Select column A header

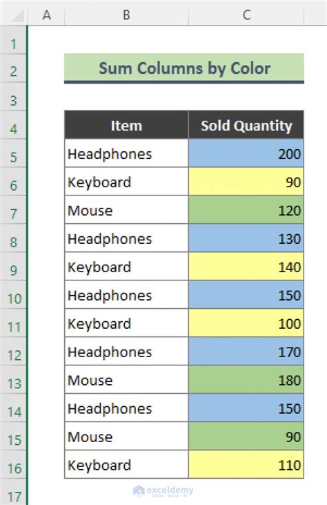(47, 15)
